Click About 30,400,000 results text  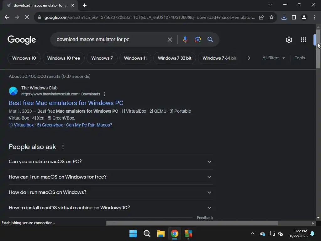click(50, 76)
